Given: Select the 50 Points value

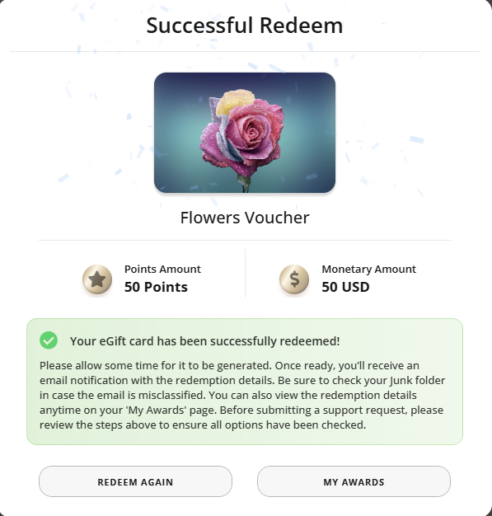Looking at the screenshot, I should click(x=156, y=287).
